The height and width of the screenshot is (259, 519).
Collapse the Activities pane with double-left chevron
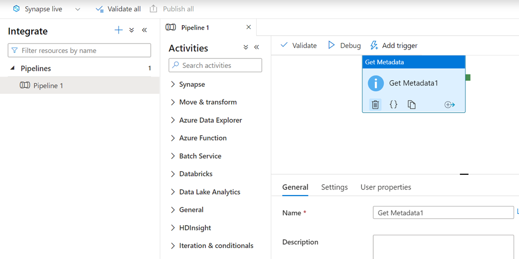click(x=256, y=48)
